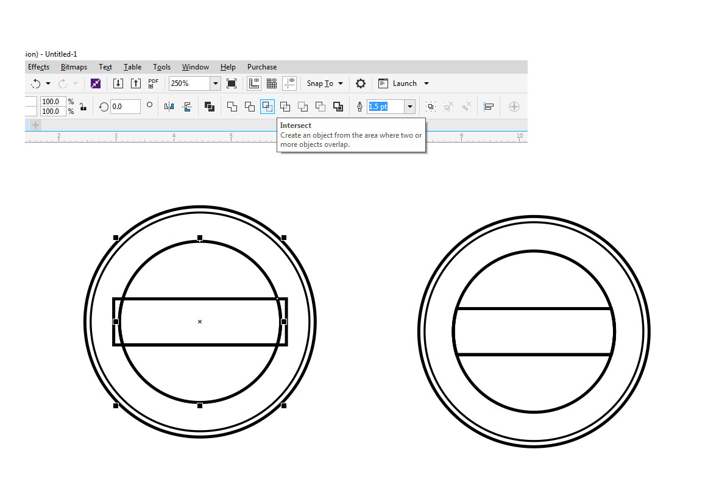The width and height of the screenshot is (708, 499).
Task: Select the Intersect shaping tool
Action: pos(267,106)
